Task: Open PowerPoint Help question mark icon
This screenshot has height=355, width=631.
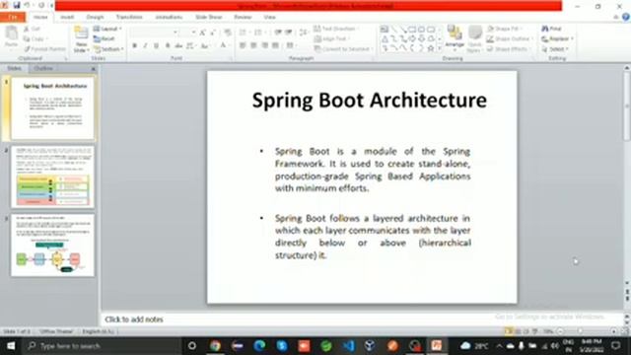Action: (x=626, y=17)
